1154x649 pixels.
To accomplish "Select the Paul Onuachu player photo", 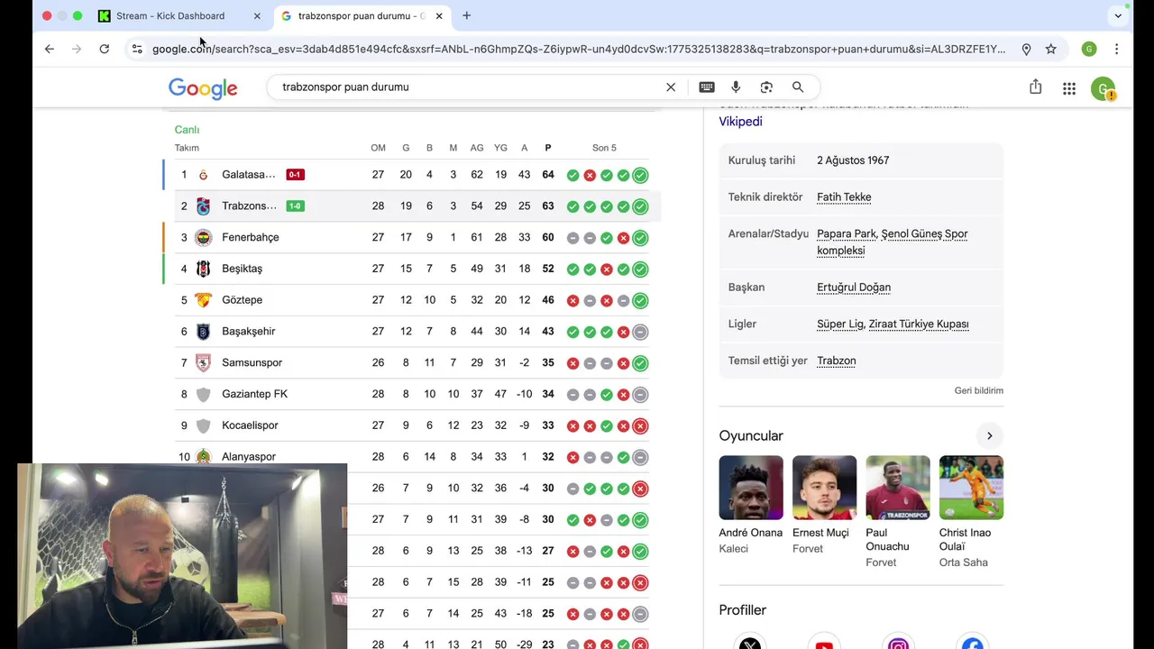I will pyautogui.click(x=898, y=488).
